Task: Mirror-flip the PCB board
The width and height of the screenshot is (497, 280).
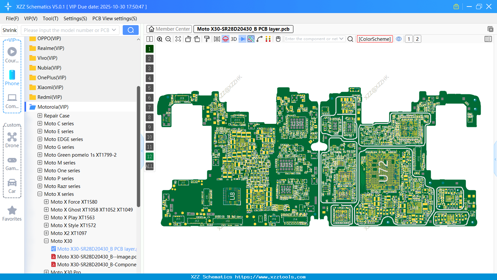Action: 217,39
